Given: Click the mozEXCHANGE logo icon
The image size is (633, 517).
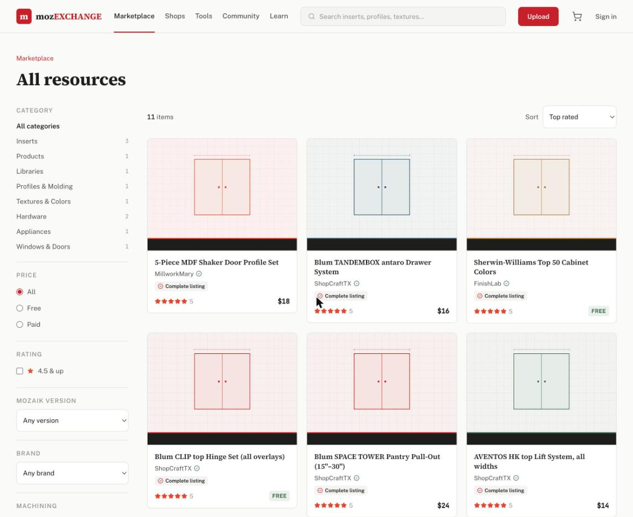Looking at the screenshot, I should (24, 17).
